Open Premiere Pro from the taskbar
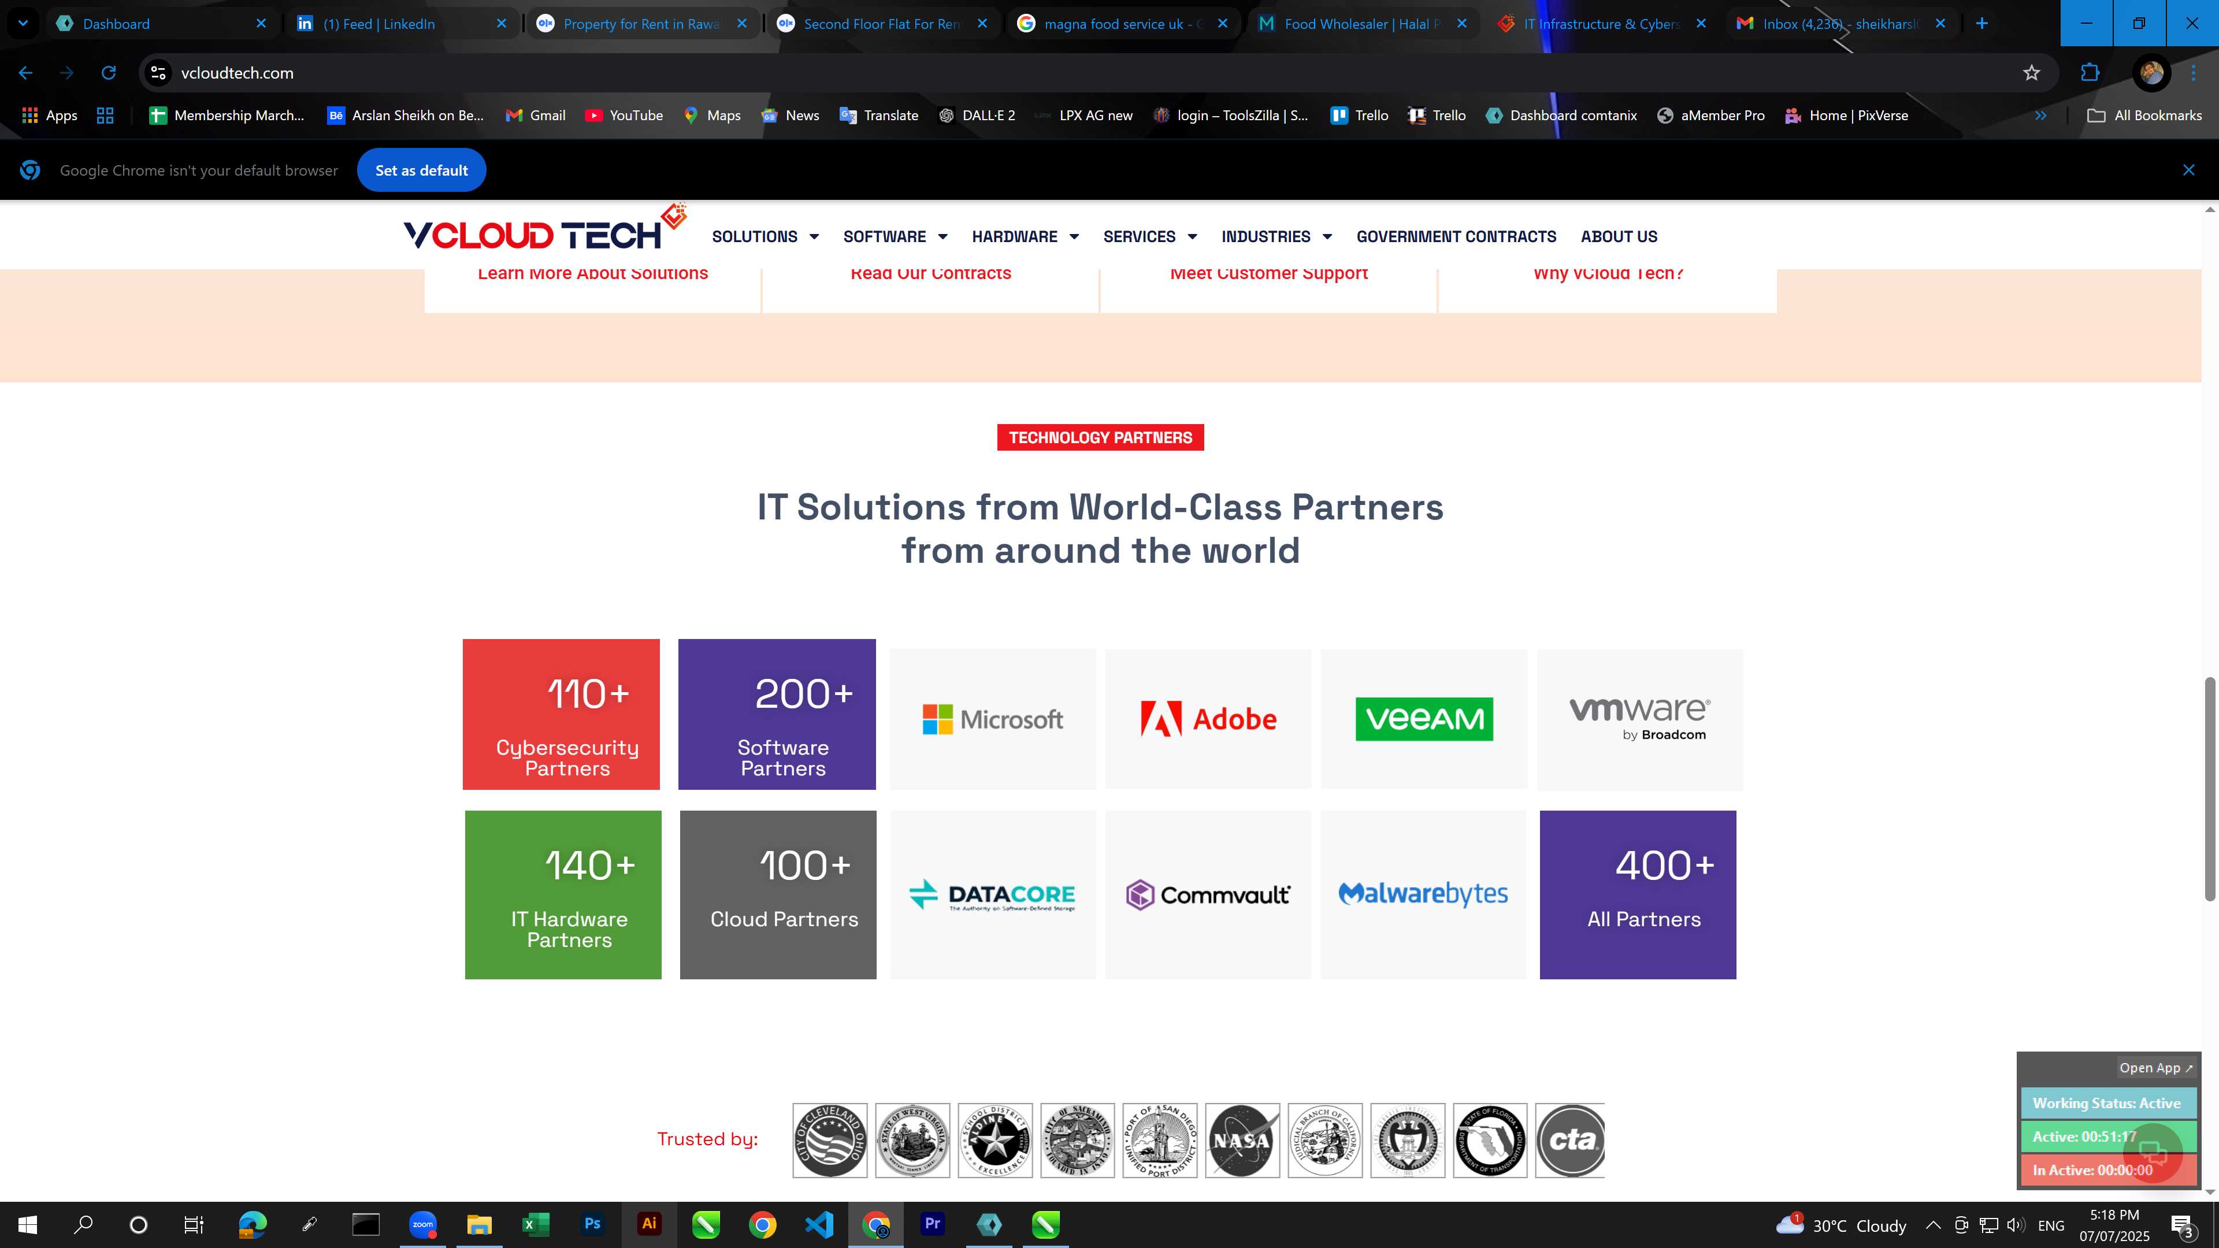2219x1248 pixels. [932, 1224]
